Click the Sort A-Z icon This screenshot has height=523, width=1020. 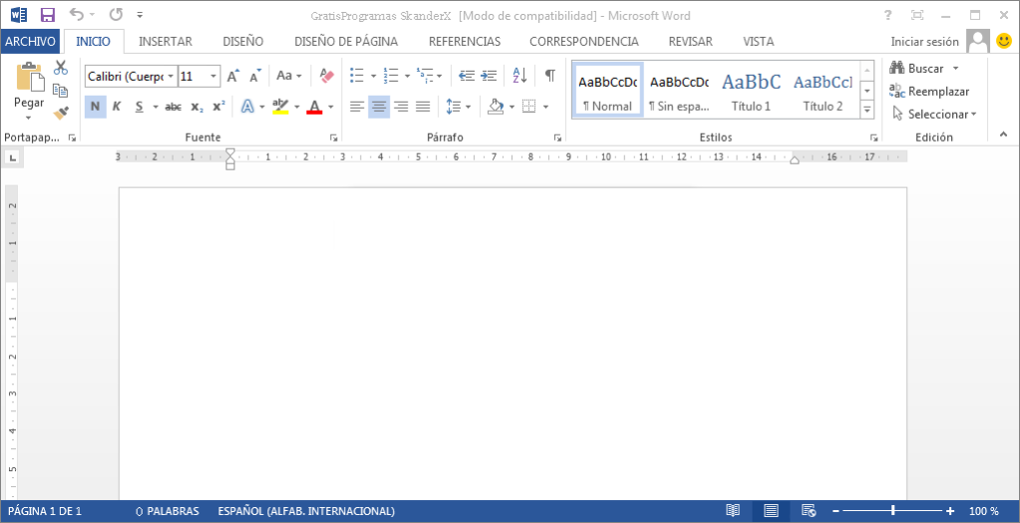click(x=519, y=76)
